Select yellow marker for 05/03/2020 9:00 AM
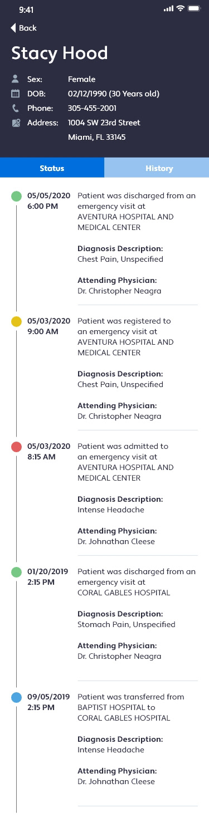 pyautogui.click(x=17, y=321)
